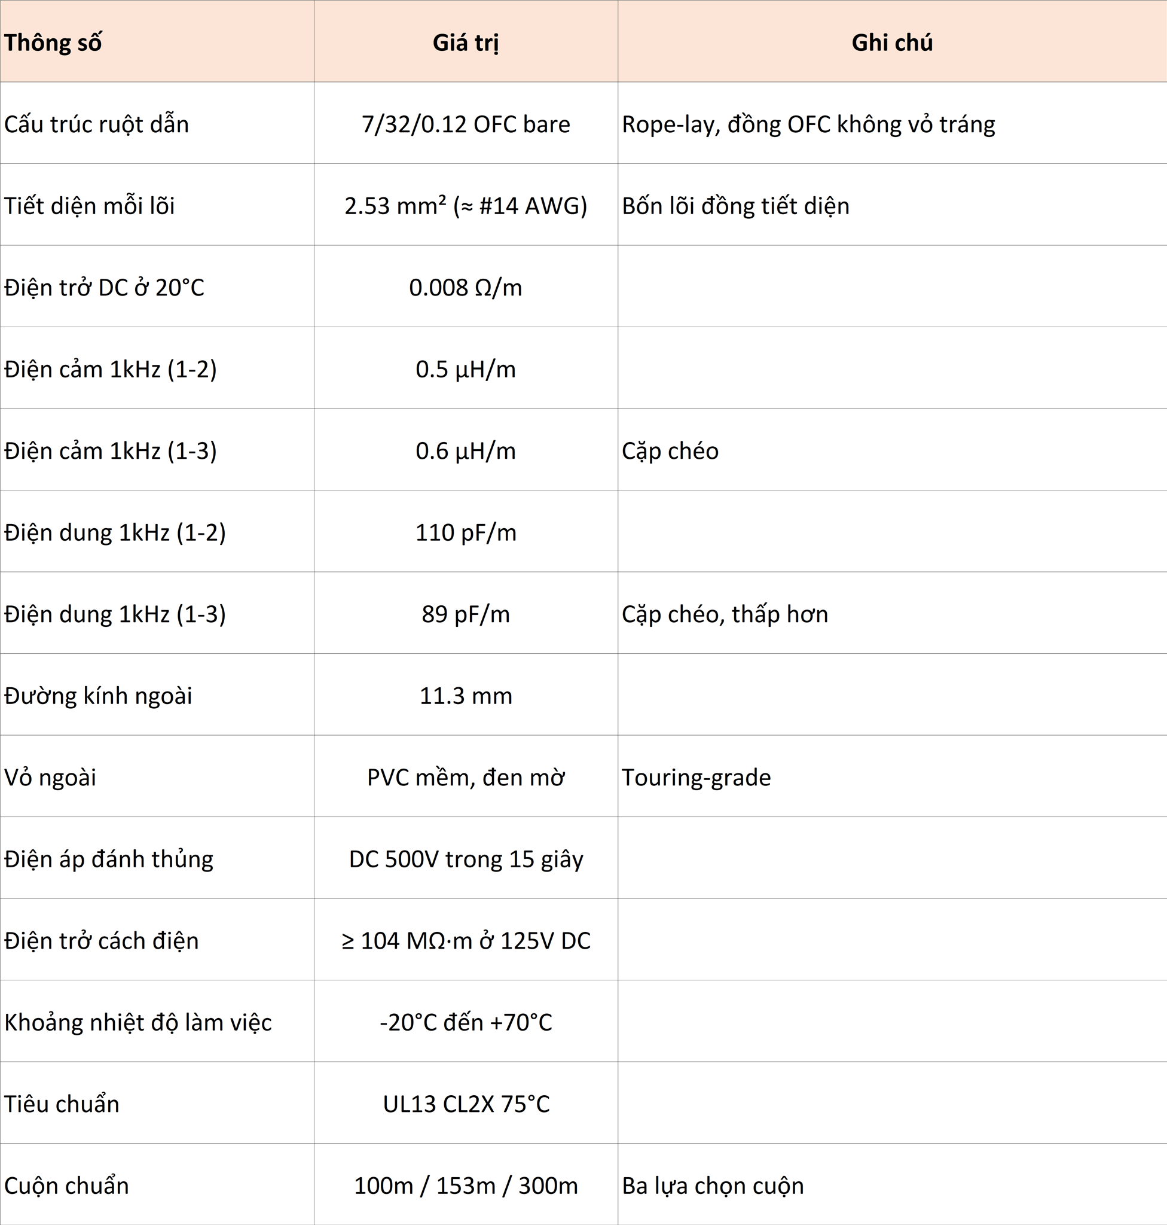Select the '0.008 Ω/m' resistance value
This screenshot has height=1225, width=1167.
coord(466,287)
